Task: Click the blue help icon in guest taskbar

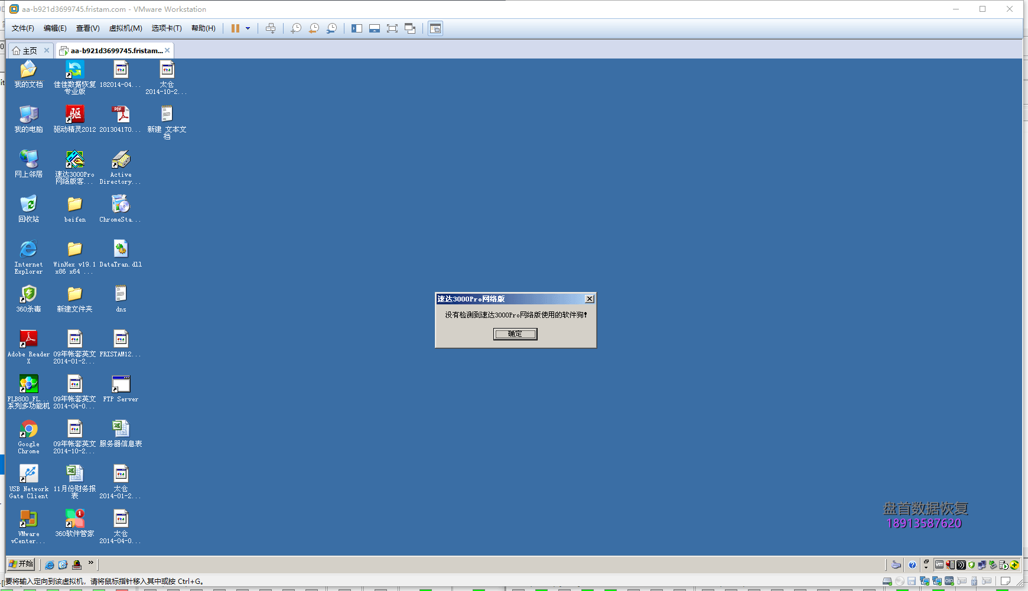Action: 912,565
